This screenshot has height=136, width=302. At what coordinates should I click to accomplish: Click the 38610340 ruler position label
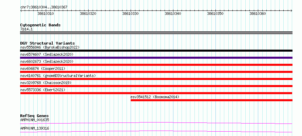point(173,13)
